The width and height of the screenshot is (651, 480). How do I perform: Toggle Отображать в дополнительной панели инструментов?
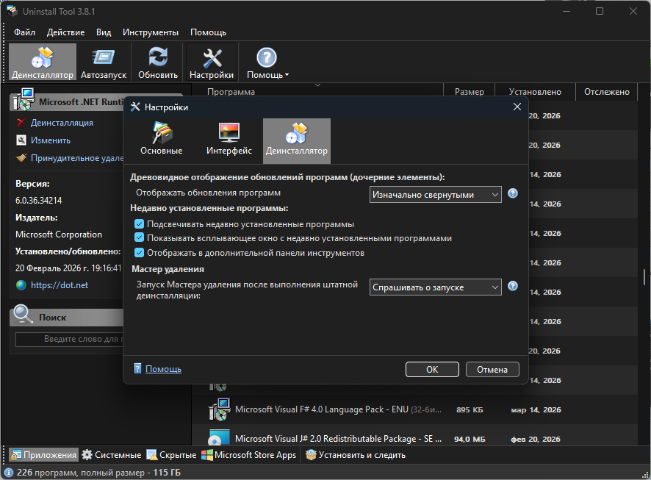pyautogui.click(x=139, y=253)
